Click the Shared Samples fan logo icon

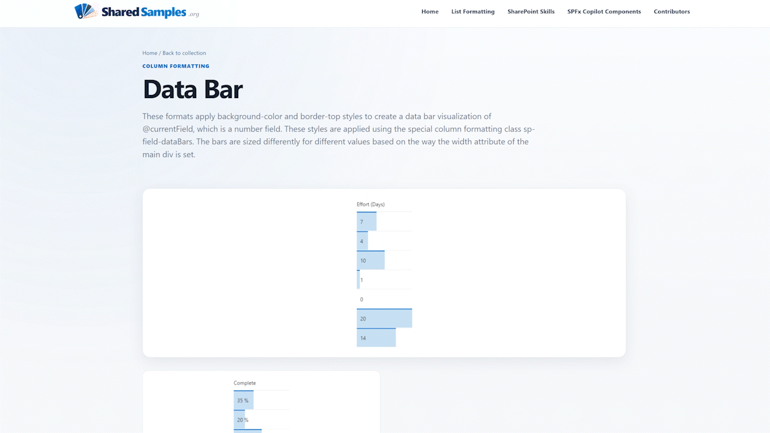pos(87,11)
